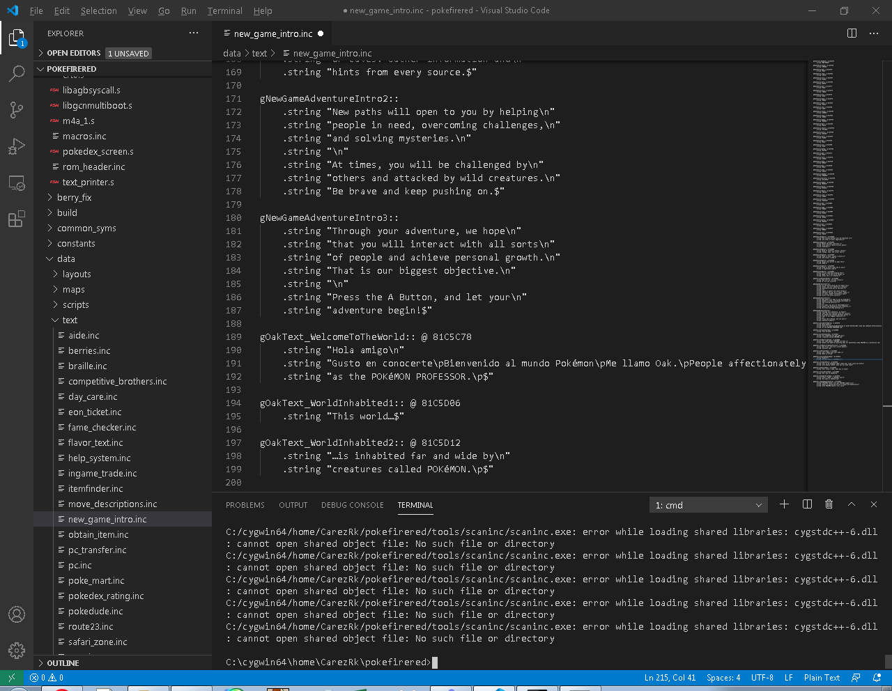Expand the OUTLINE section
Screen dimensions: 892x691
63,663
